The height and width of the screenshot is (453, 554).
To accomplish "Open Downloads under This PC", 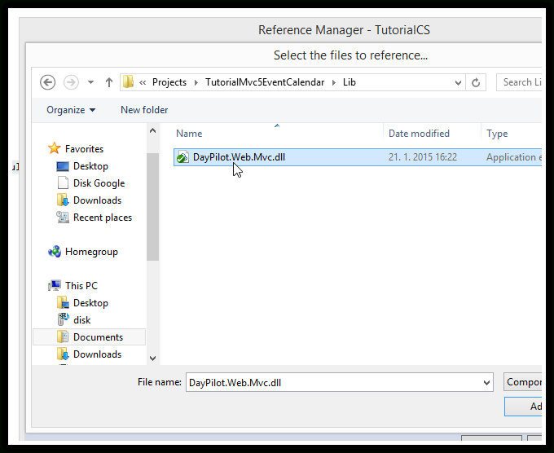I will pos(97,354).
